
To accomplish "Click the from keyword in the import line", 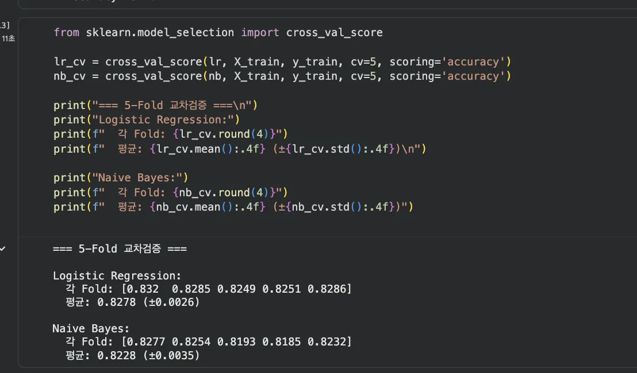I will coord(66,33).
